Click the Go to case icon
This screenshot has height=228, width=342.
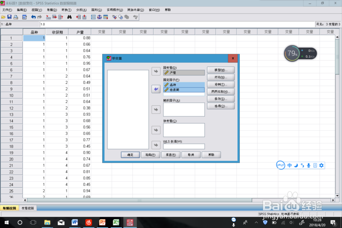[48, 17]
